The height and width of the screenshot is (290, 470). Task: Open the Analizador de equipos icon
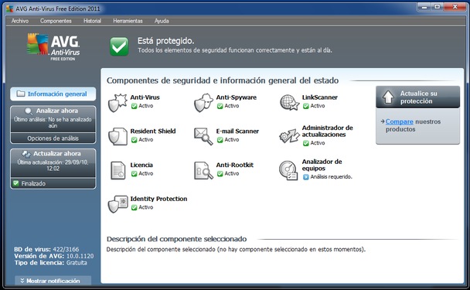pyautogui.click(x=288, y=170)
